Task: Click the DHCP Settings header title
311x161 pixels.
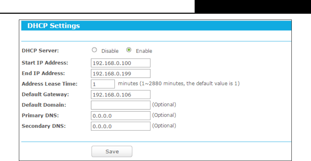Action: click(x=54, y=26)
